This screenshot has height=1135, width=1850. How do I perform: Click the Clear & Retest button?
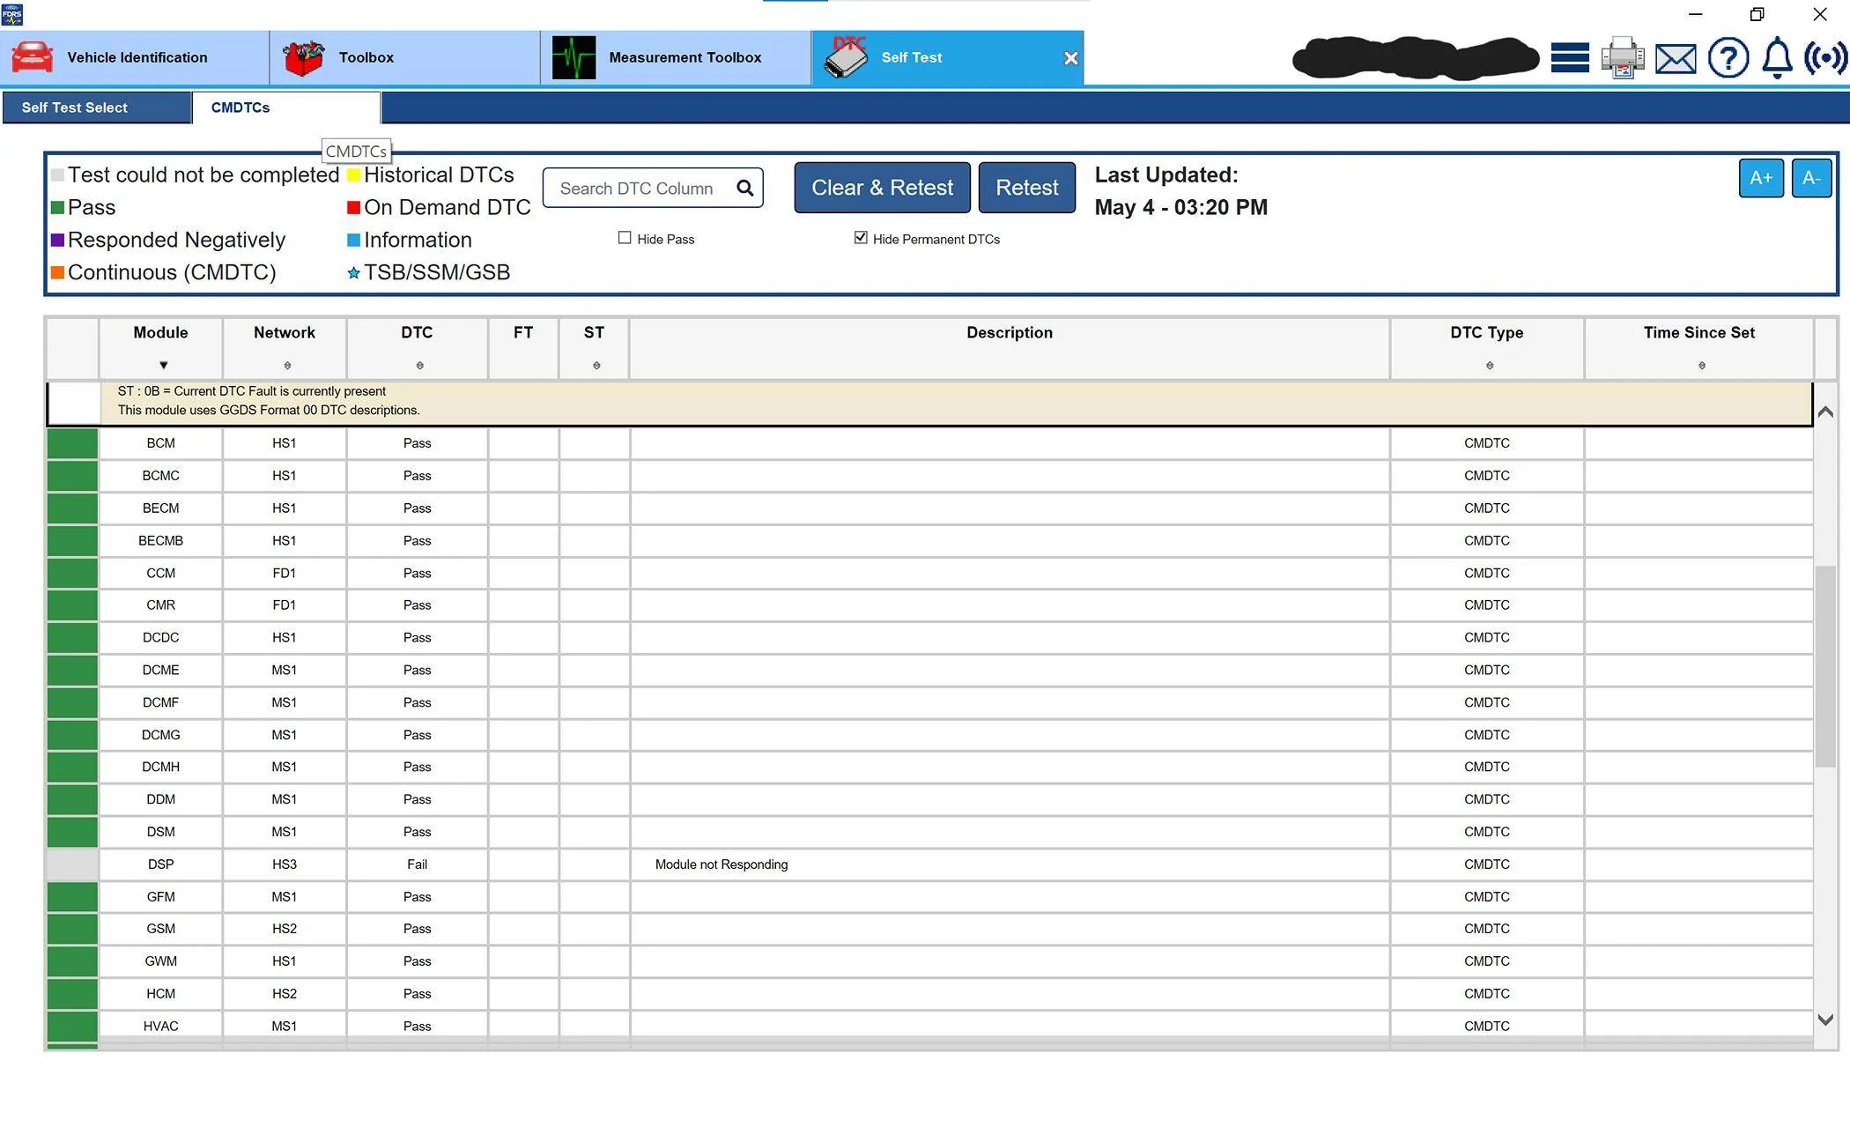pyautogui.click(x=882, y=188)
